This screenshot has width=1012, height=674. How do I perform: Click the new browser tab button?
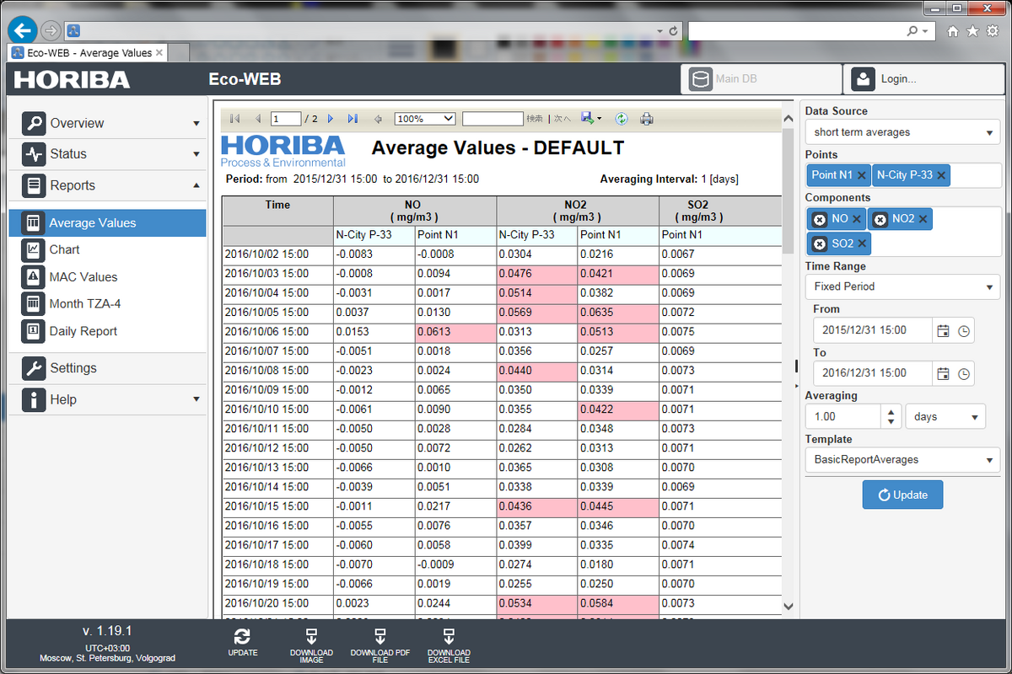(x=179, y=53)
